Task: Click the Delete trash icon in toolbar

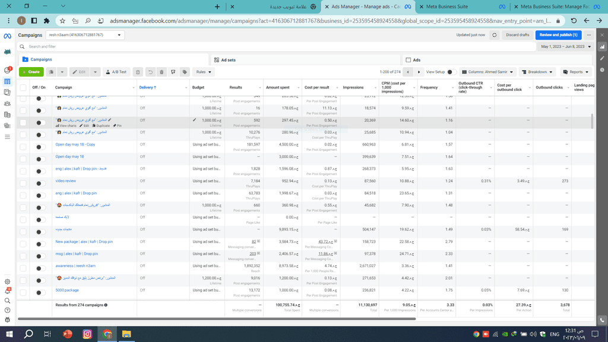Action: pyautogui.click(x=161, y=72)
